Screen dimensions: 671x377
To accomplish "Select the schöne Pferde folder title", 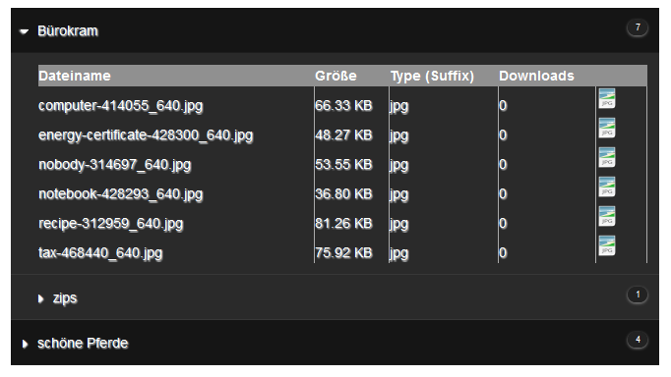I will (83, 344).
